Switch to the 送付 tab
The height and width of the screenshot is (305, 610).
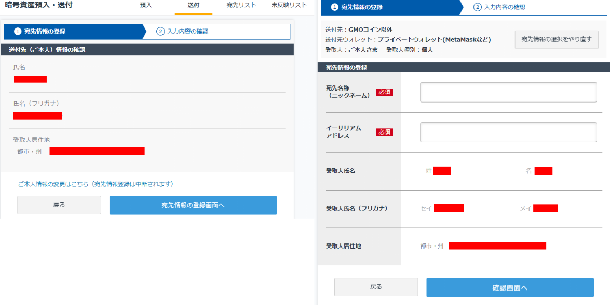193,5
